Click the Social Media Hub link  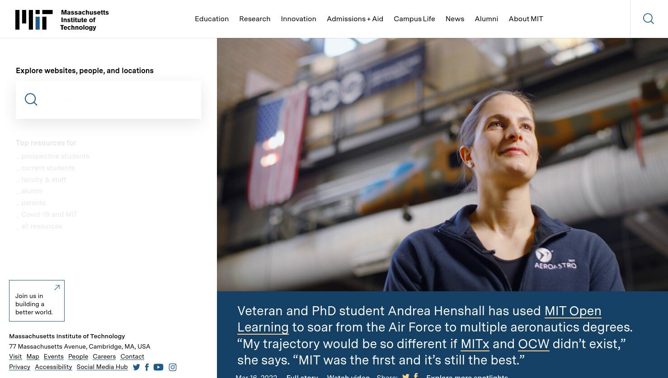(x=102, y=367)
